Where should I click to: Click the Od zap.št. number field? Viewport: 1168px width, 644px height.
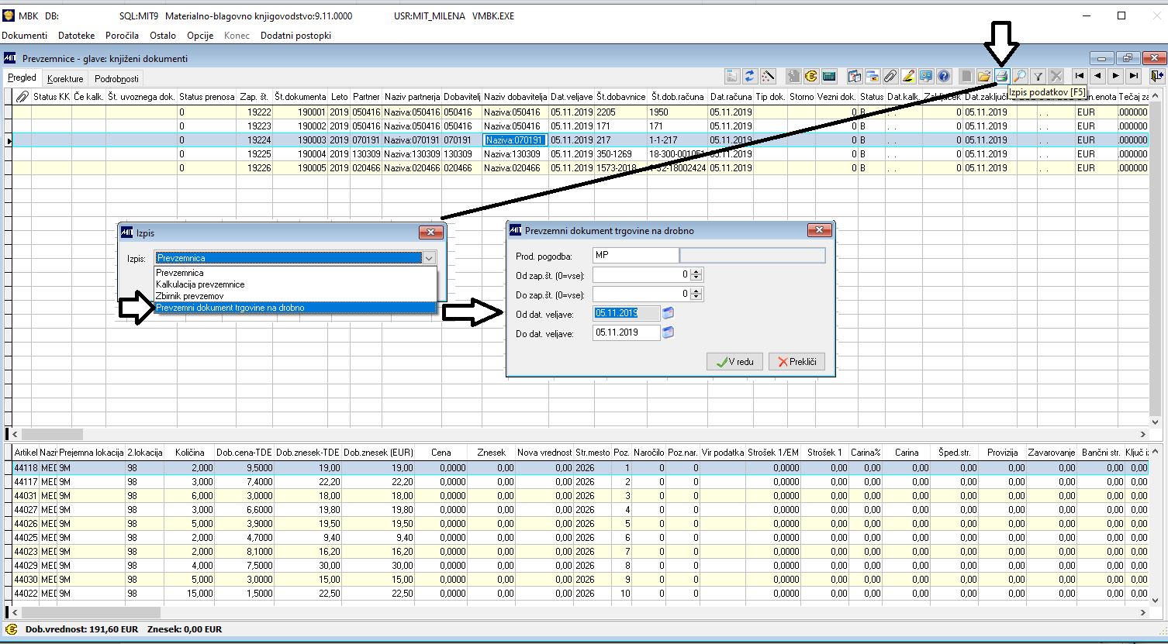click(x=641, y=274)
